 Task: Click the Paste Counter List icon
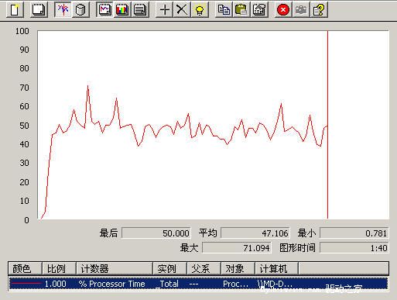click(x=241, y=10)
